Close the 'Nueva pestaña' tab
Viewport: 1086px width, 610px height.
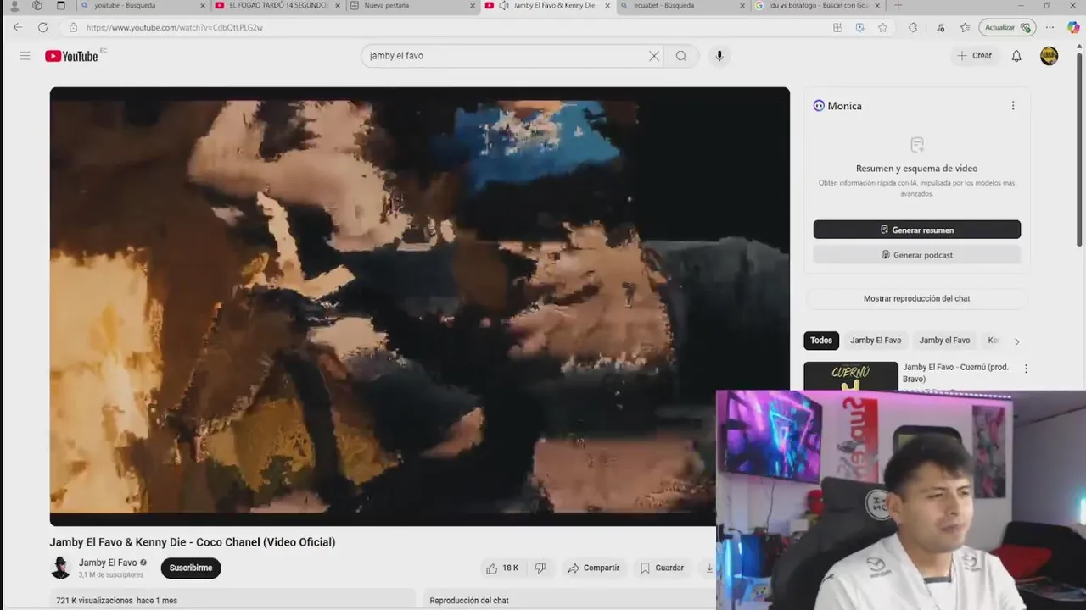coord(473,6)
